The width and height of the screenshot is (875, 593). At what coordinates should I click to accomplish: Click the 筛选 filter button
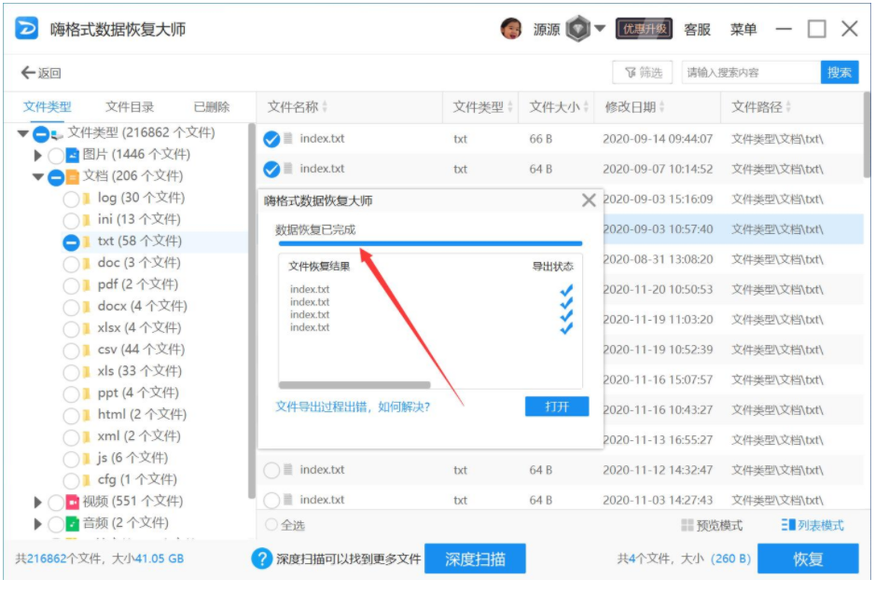tap(643, 73)
